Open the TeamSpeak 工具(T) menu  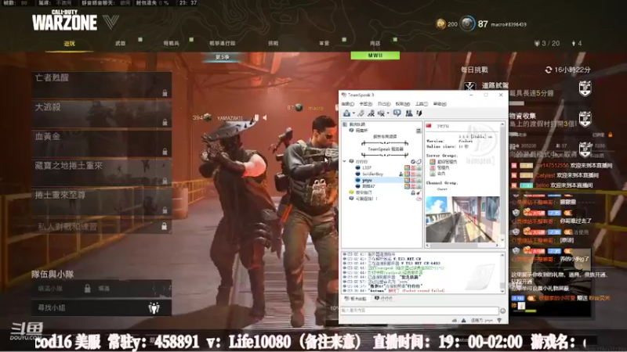[422, 104]
